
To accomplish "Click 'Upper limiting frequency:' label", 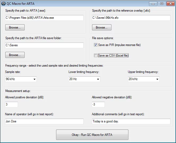I will tap(143, 72).
